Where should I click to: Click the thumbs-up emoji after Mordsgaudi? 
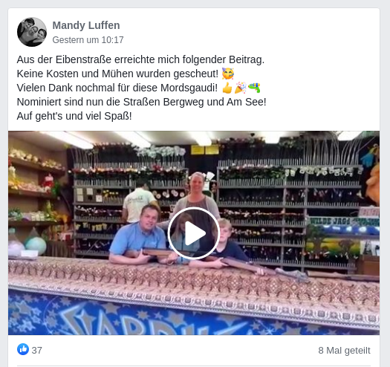[x=227, y=88]
